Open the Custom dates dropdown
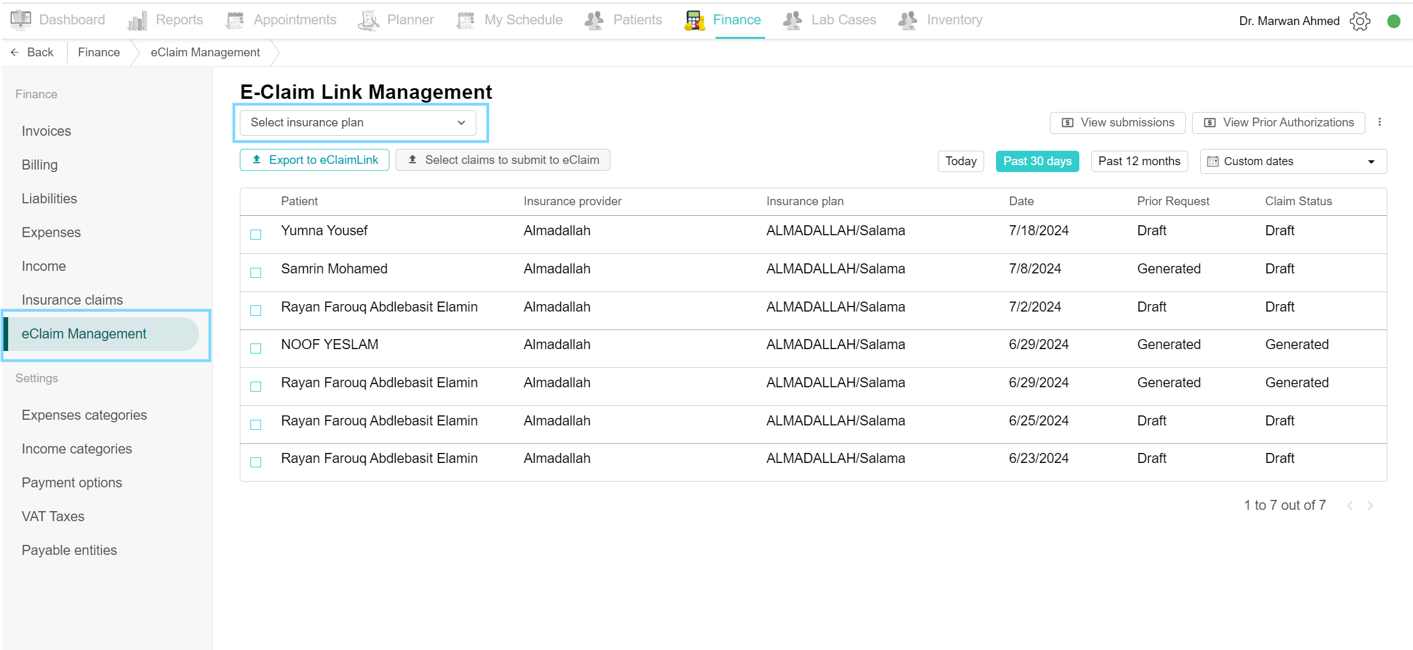The height and width of the screenshot is (650, 1413). click(1293, 161)
